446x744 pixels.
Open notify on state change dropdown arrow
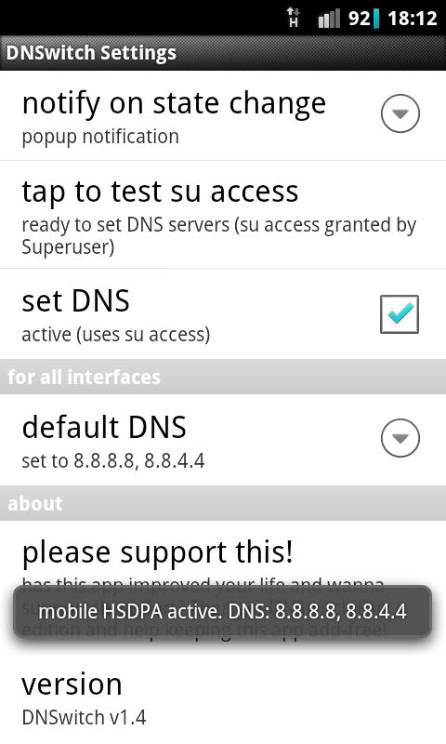coord(400,113)
